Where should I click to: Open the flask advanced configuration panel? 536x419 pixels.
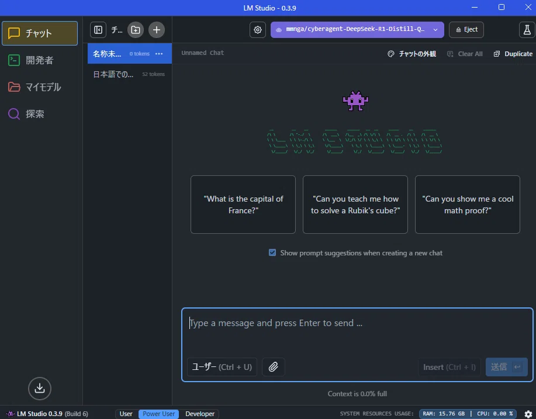coord(527,30)
